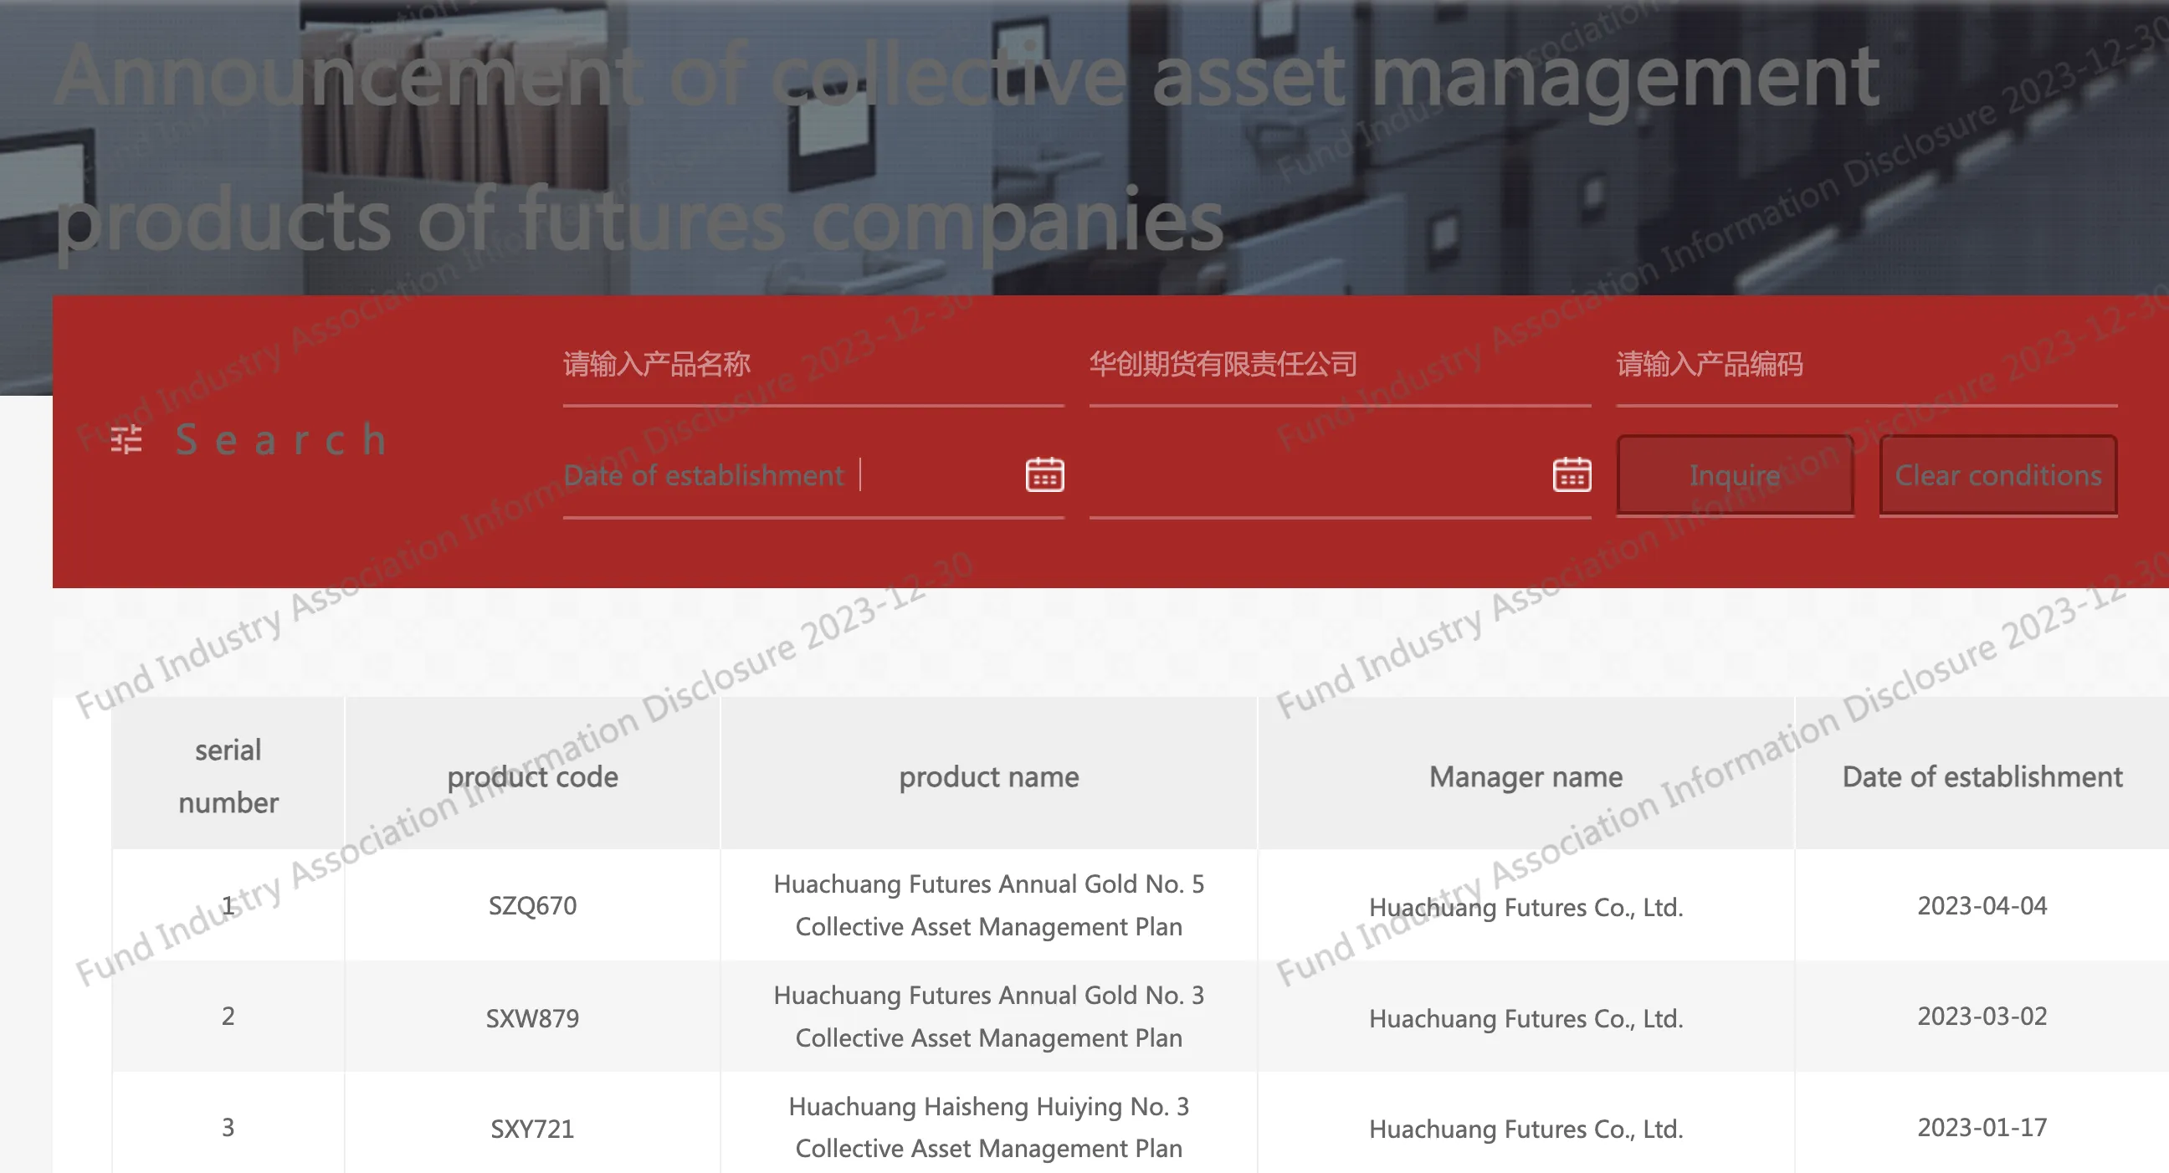The image size is (2169, 1173).
Task: Open Huachuang Haisheng Huiying No. 3 plan
Action: [x=988, y=1127]
